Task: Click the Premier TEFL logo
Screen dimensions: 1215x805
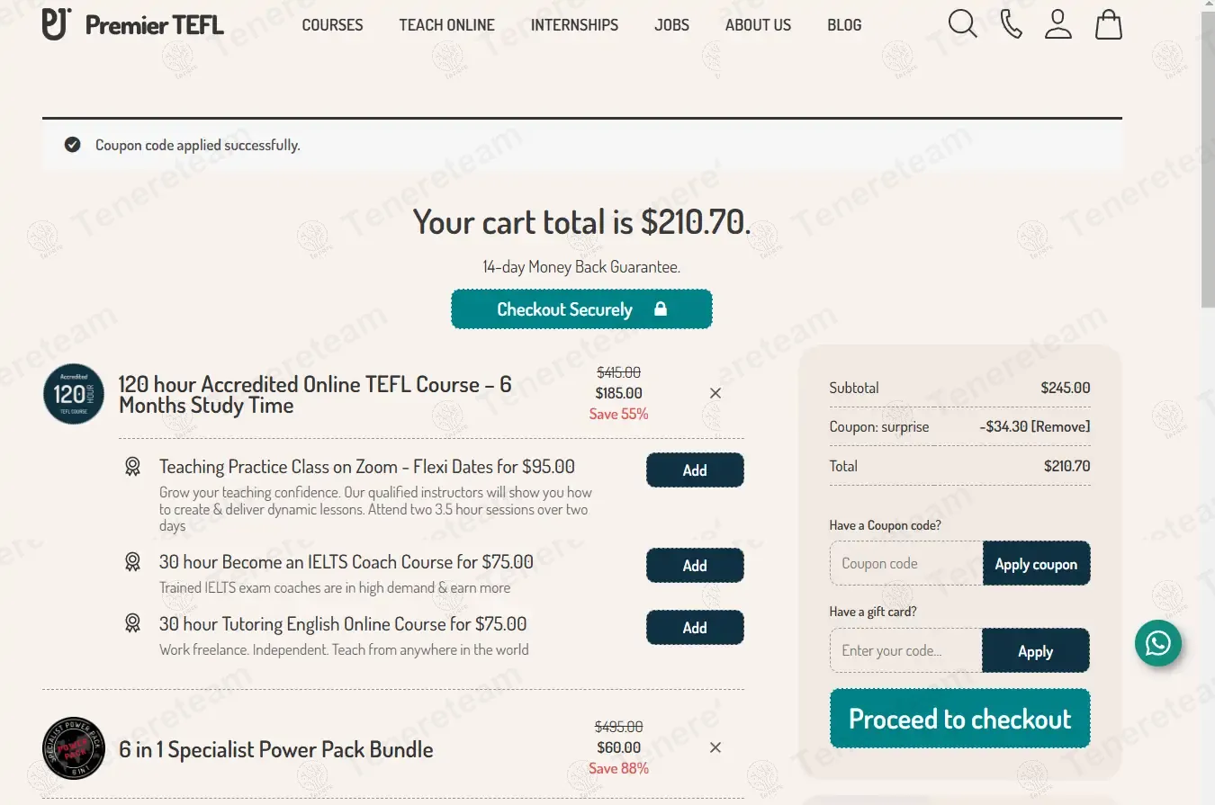Action: pyautogui.click(x=133, y=25)
